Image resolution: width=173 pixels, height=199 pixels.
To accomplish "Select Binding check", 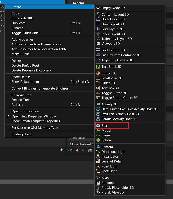I will [x=22, y=134].
